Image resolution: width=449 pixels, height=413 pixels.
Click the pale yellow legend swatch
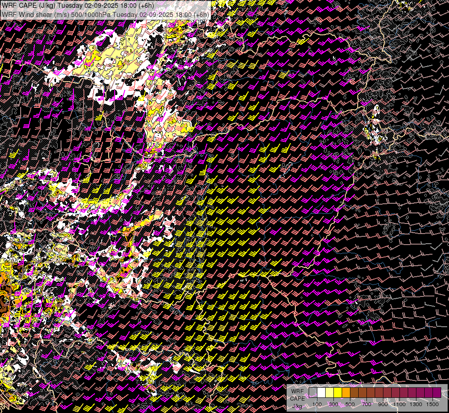click(330, 392)
